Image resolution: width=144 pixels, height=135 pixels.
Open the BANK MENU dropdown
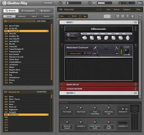44,21
